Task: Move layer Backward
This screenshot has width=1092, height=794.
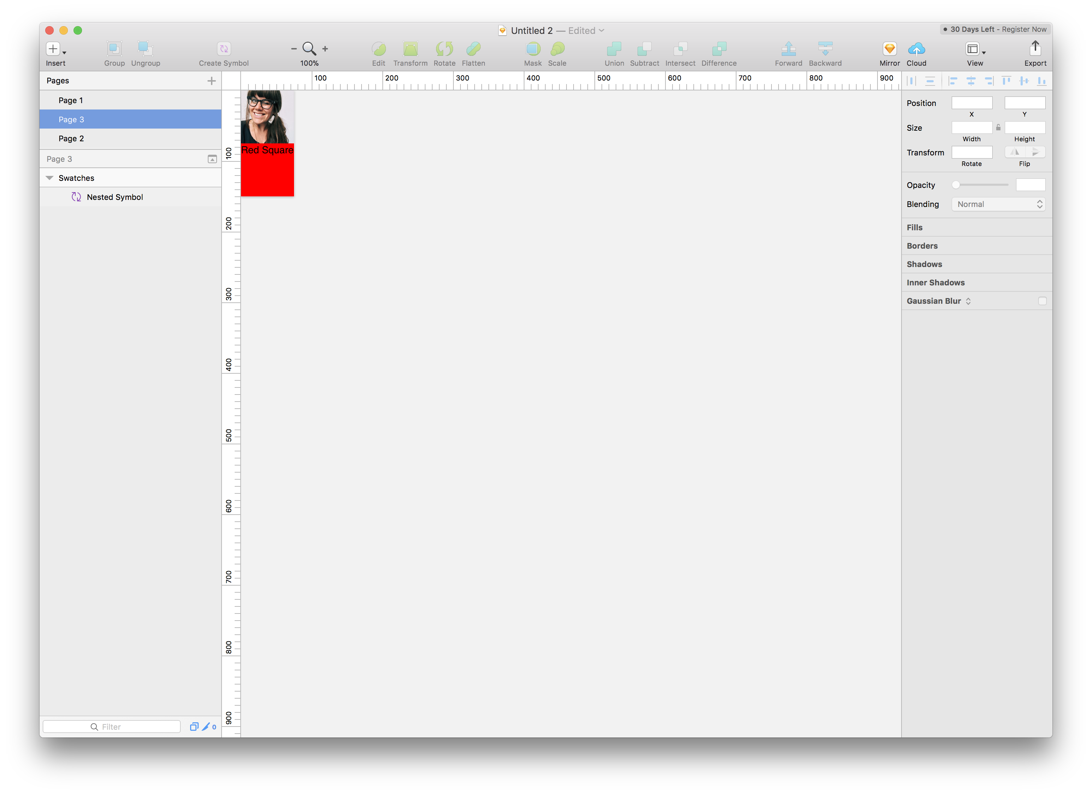Action: 825,49
